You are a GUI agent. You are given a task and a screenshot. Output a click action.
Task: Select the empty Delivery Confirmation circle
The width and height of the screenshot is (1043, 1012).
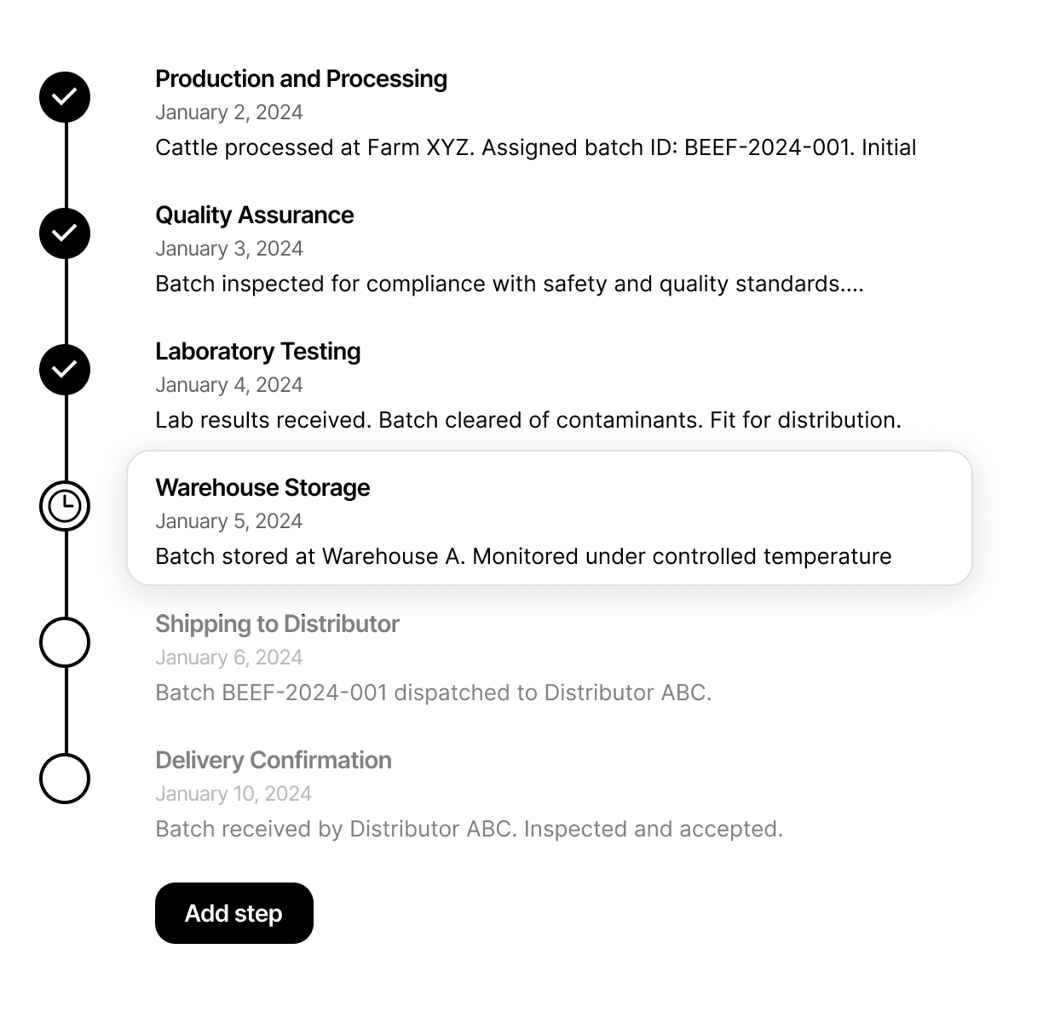pos(65,779)
